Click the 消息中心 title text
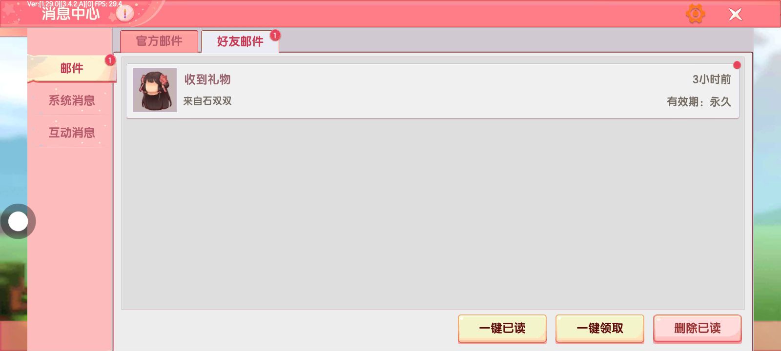The width and height of the screenshot is (781, 351). 71,14
